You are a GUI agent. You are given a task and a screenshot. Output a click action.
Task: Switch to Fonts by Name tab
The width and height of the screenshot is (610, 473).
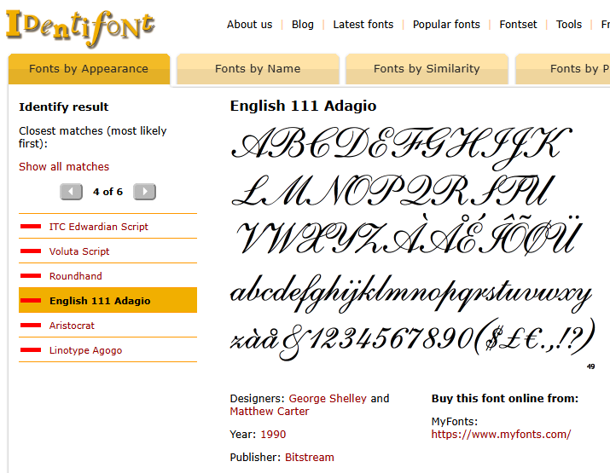pos(258,69)
